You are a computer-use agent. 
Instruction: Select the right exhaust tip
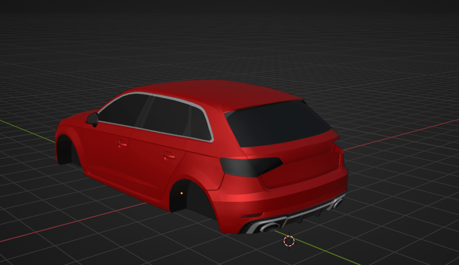pyautogui.click(x=337, y=203)
